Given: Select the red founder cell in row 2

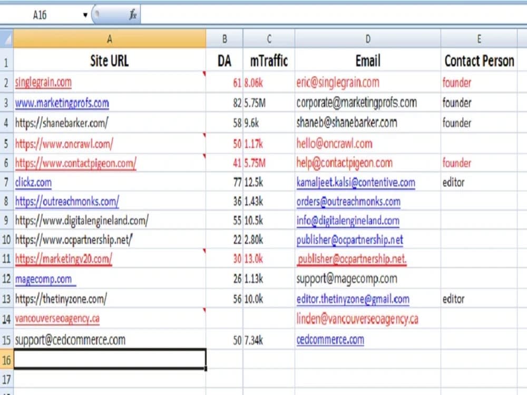Looking at the screenshot, I should click(x=479, y=83).
